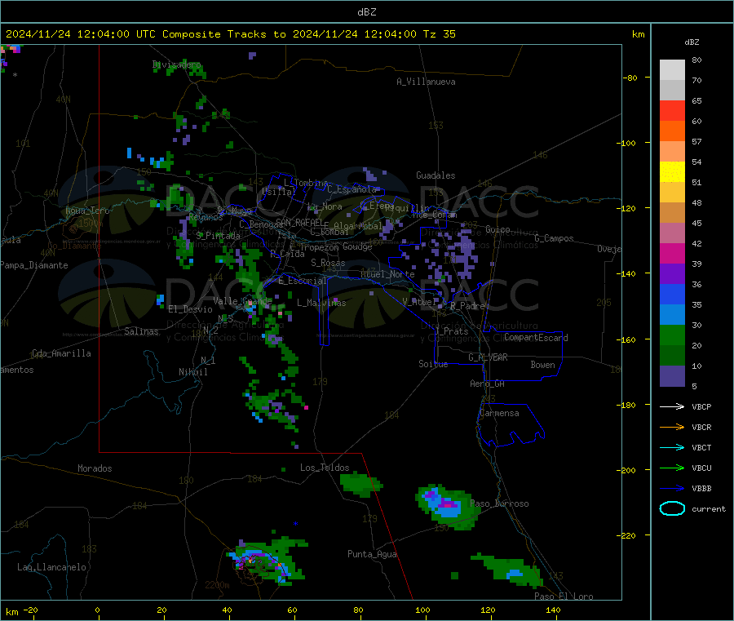Click the Morados map label
The height and width of the screenshot is (621, 734).
[x=95, y=468]
